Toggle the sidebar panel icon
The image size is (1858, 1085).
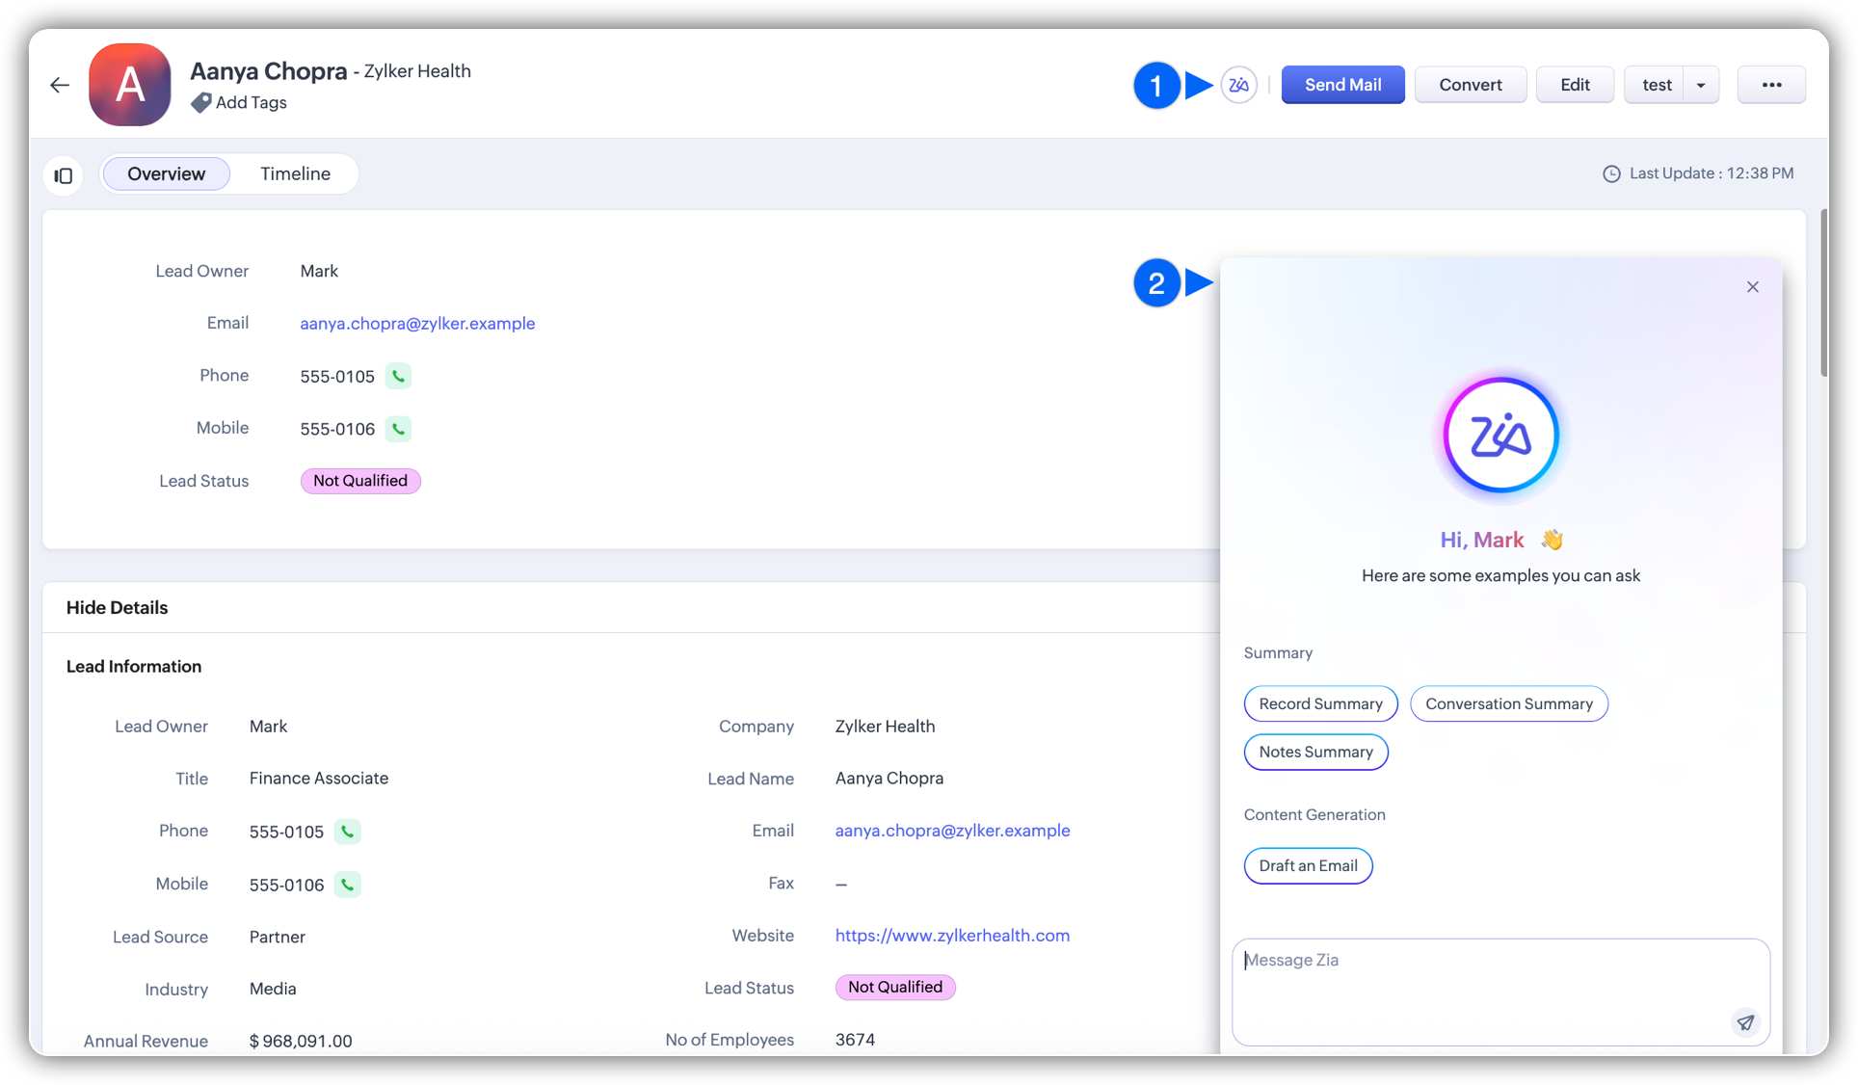tap(64, 175)
